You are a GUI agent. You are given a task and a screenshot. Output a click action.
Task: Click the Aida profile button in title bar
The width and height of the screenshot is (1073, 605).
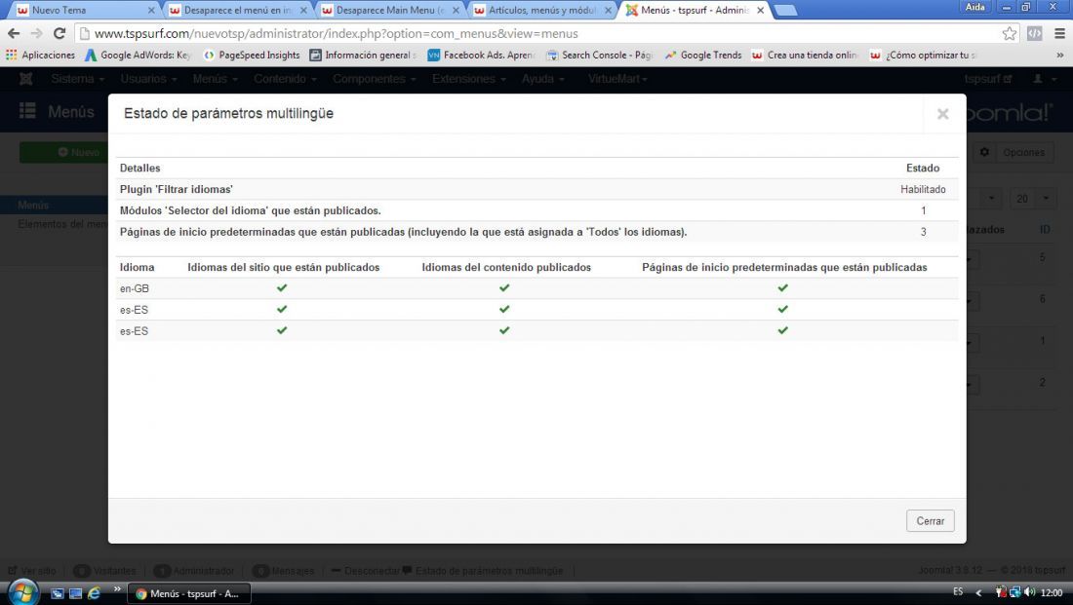click(975, 7)
